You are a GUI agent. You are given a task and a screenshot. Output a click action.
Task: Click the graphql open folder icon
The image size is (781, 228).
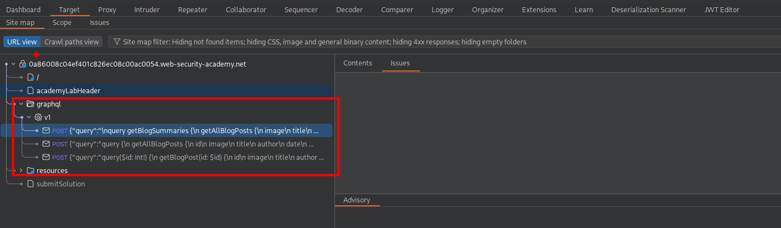pyautogui.click(x=31, y=104)
